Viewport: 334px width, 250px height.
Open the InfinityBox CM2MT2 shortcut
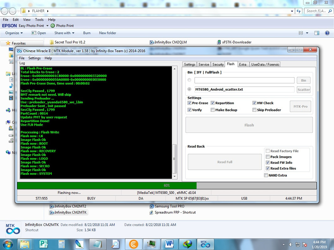pos(68,206)
